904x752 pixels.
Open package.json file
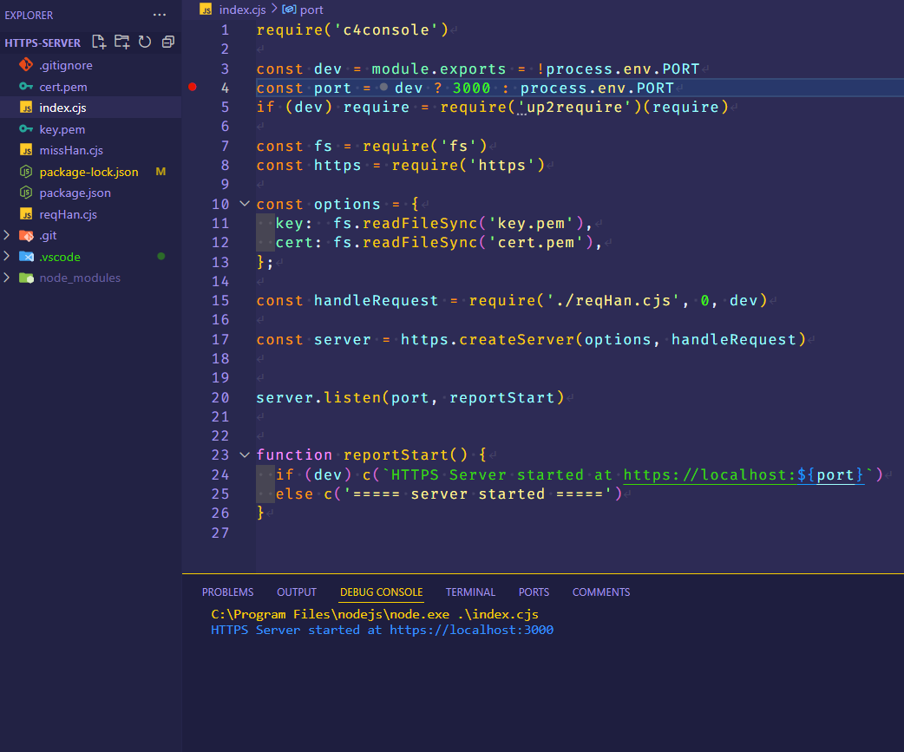(90, 193)
